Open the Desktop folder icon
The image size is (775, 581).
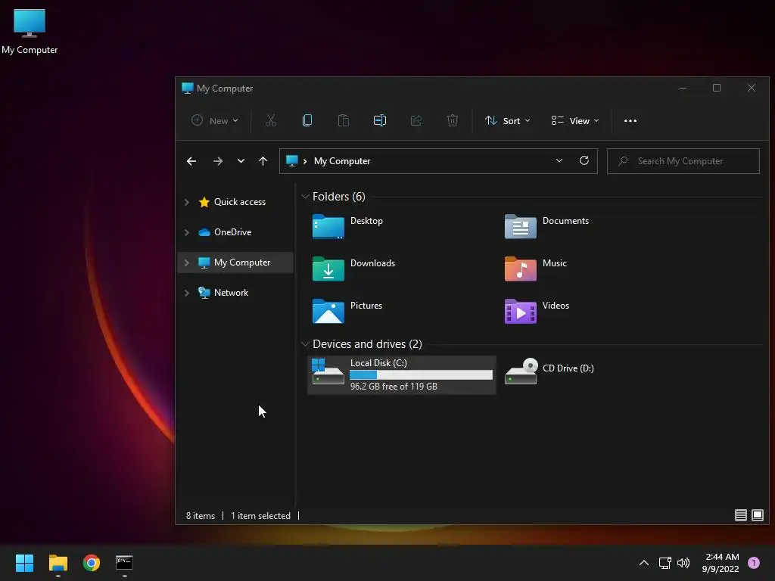click(328, 226)
